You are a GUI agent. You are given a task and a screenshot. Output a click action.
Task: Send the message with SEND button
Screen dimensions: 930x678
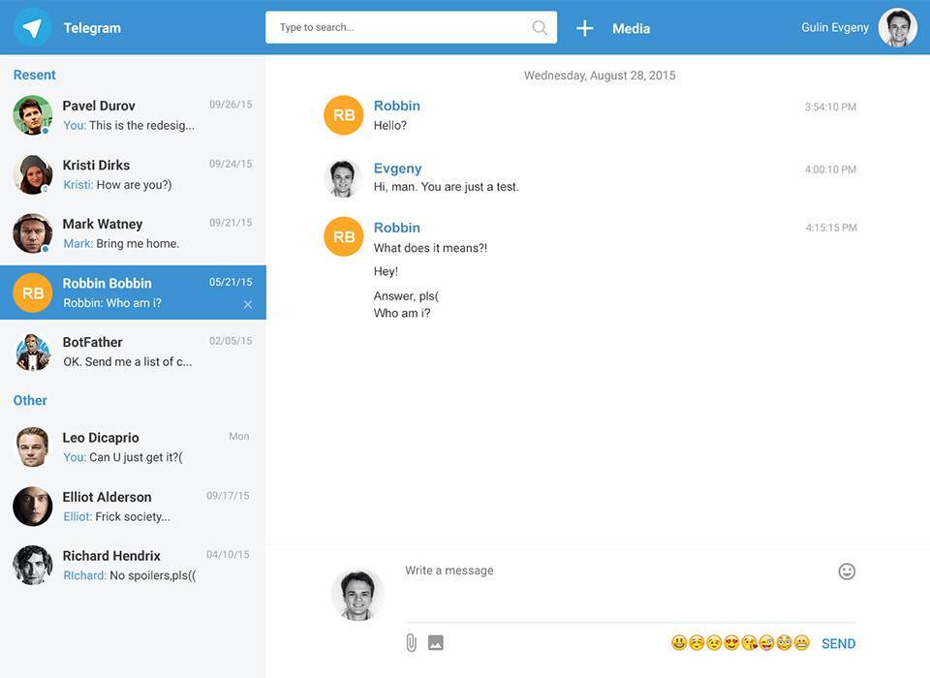coord(838,643)
